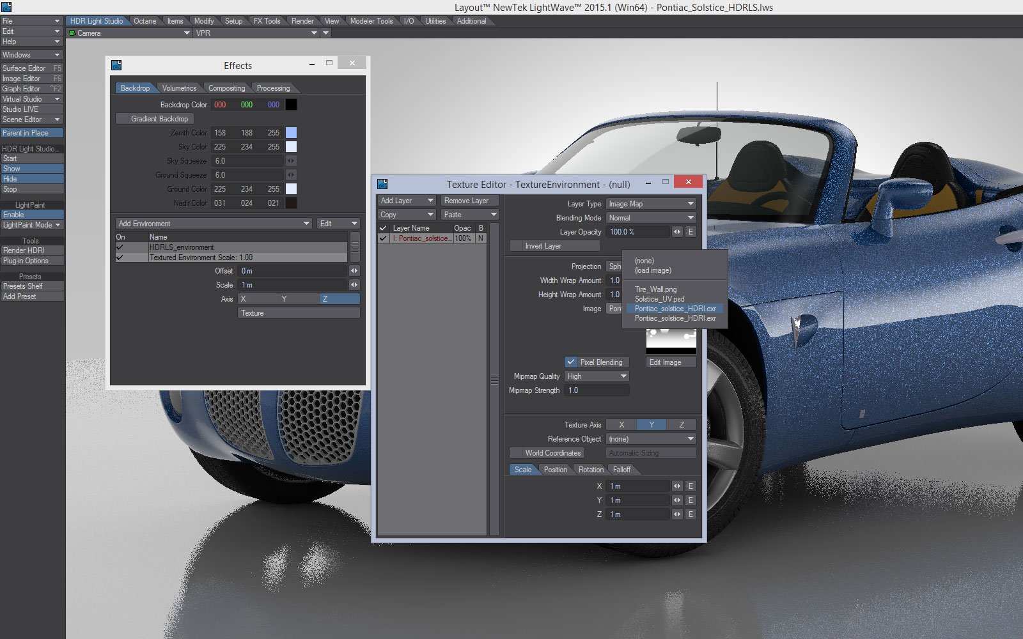Click arrows stepper for Scale Y value
Screen dimensions: 1023x639
[677, 500]
